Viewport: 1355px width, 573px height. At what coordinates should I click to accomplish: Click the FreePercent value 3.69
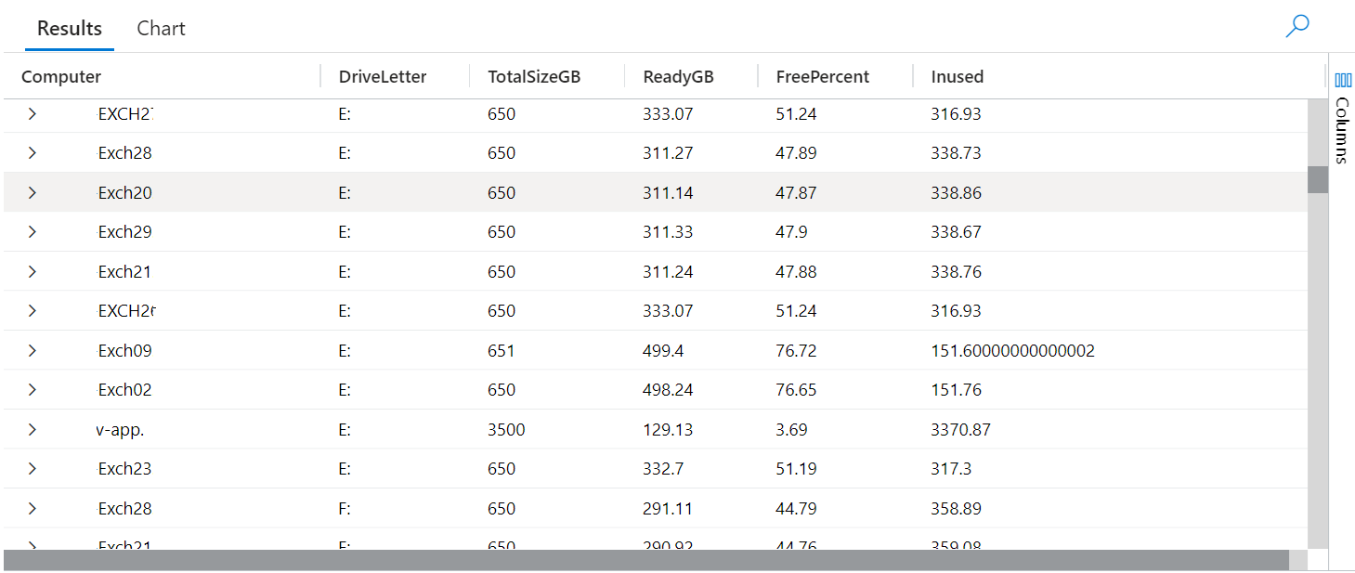point(791,430)
